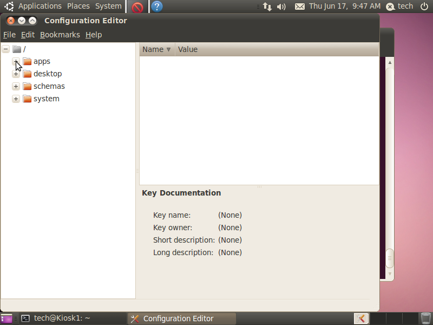The image size is (433, 325).
Task: Show desktop with the purple panel icon
Action: click(x=6, y=318)
